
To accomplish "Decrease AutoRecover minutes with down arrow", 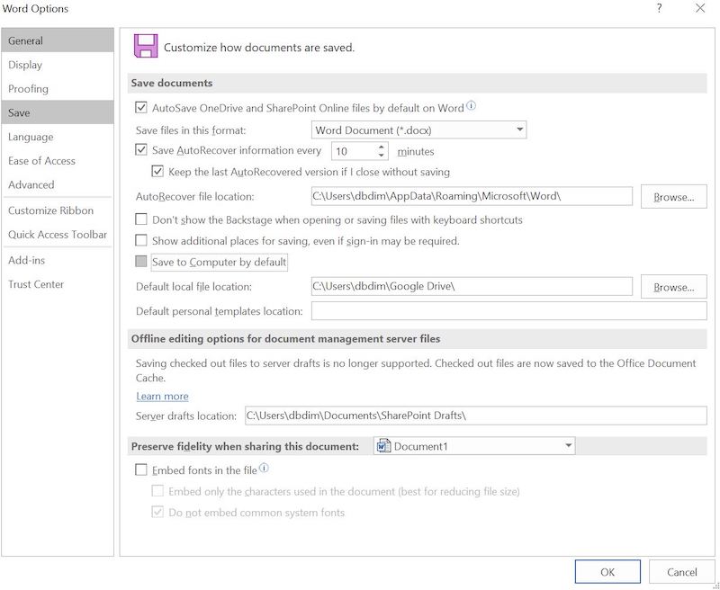I will [381, 155].
